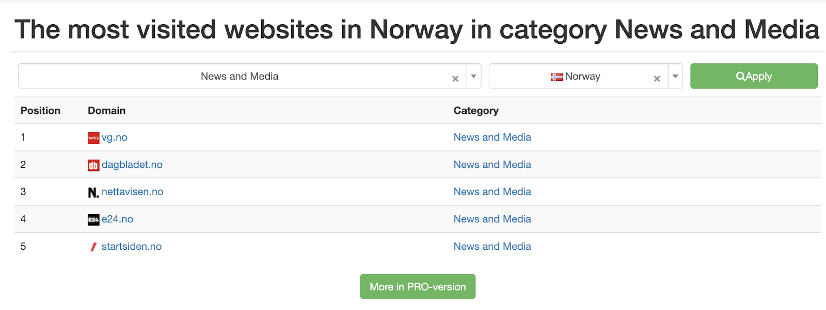
Task: Click News and Media category in vg.no row
Action: pyautogui.click(x=492, y=137)
